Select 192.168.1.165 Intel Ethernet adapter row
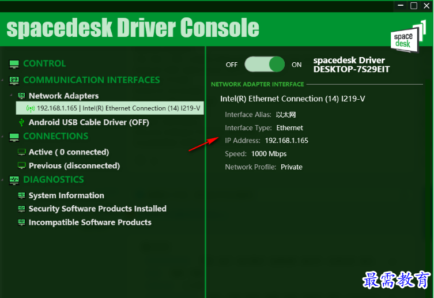The height and width of the screenshot is (298, 434). (x=110, y=108)
